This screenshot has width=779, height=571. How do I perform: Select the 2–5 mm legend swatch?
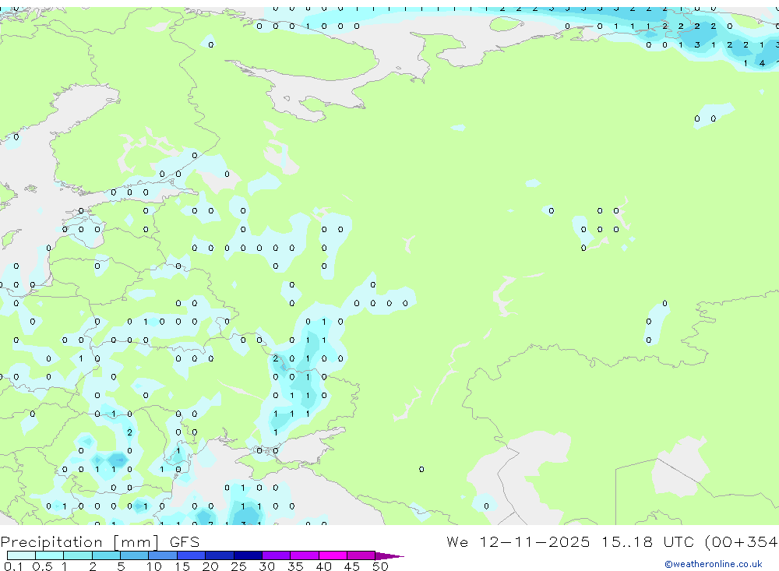point(106,555)
